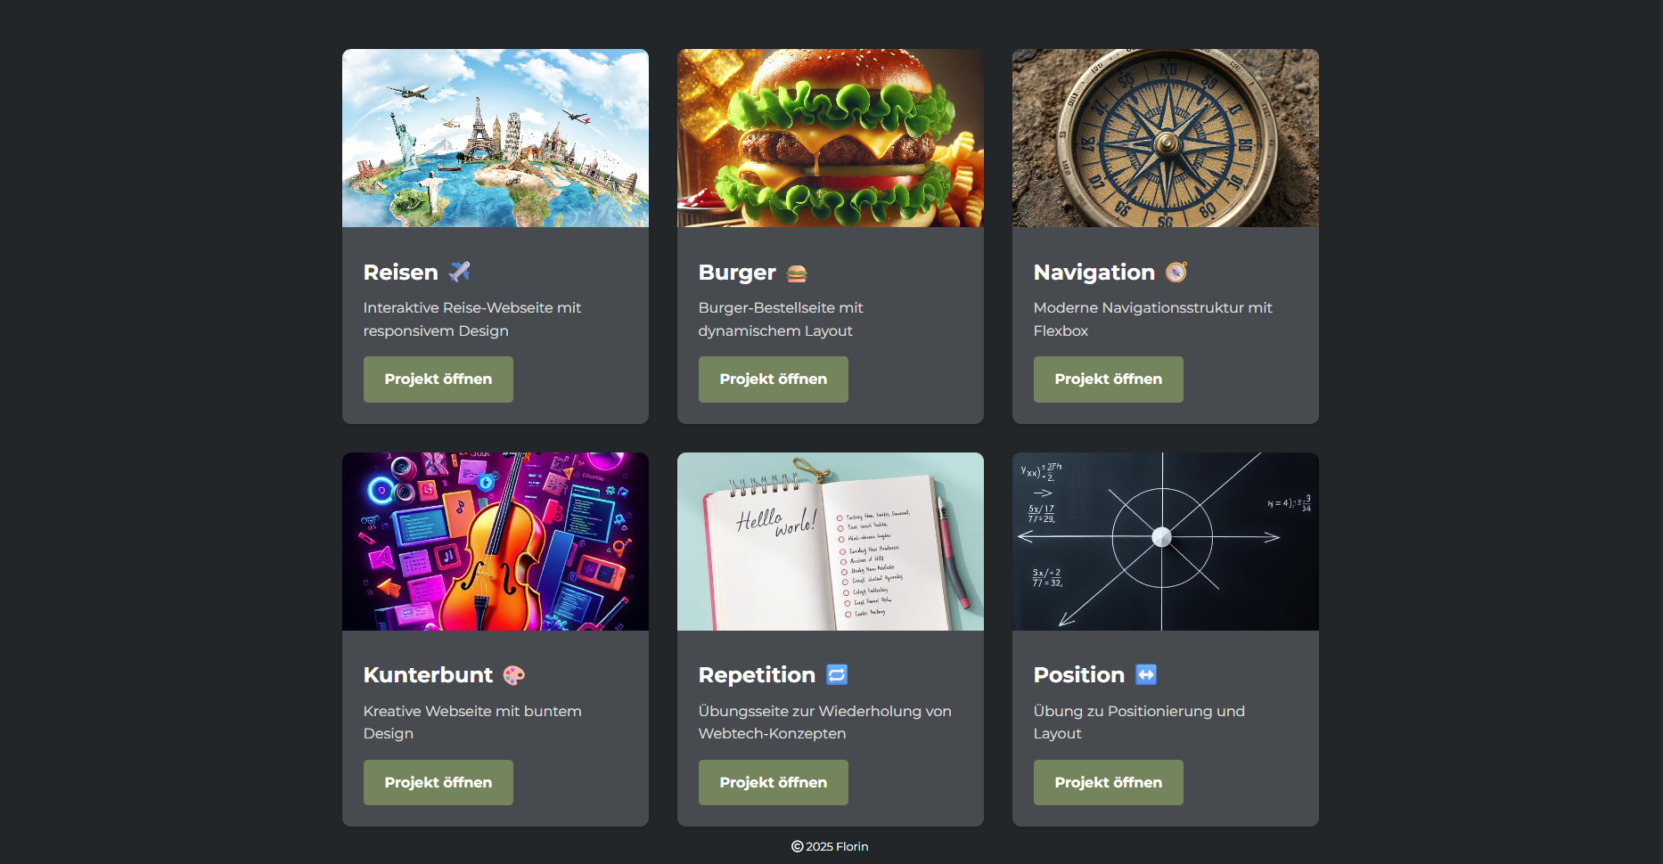Click the left-right arrow icon beside Position
This screenshot has height=864, width=1663.
click(1146, 675)
